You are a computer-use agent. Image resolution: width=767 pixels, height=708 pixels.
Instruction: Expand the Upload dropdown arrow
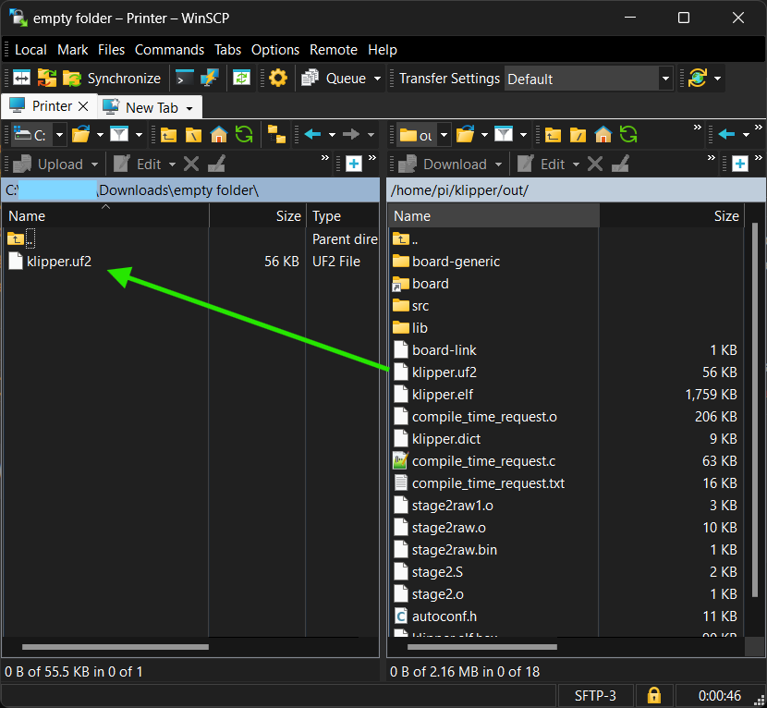[94, 165]
